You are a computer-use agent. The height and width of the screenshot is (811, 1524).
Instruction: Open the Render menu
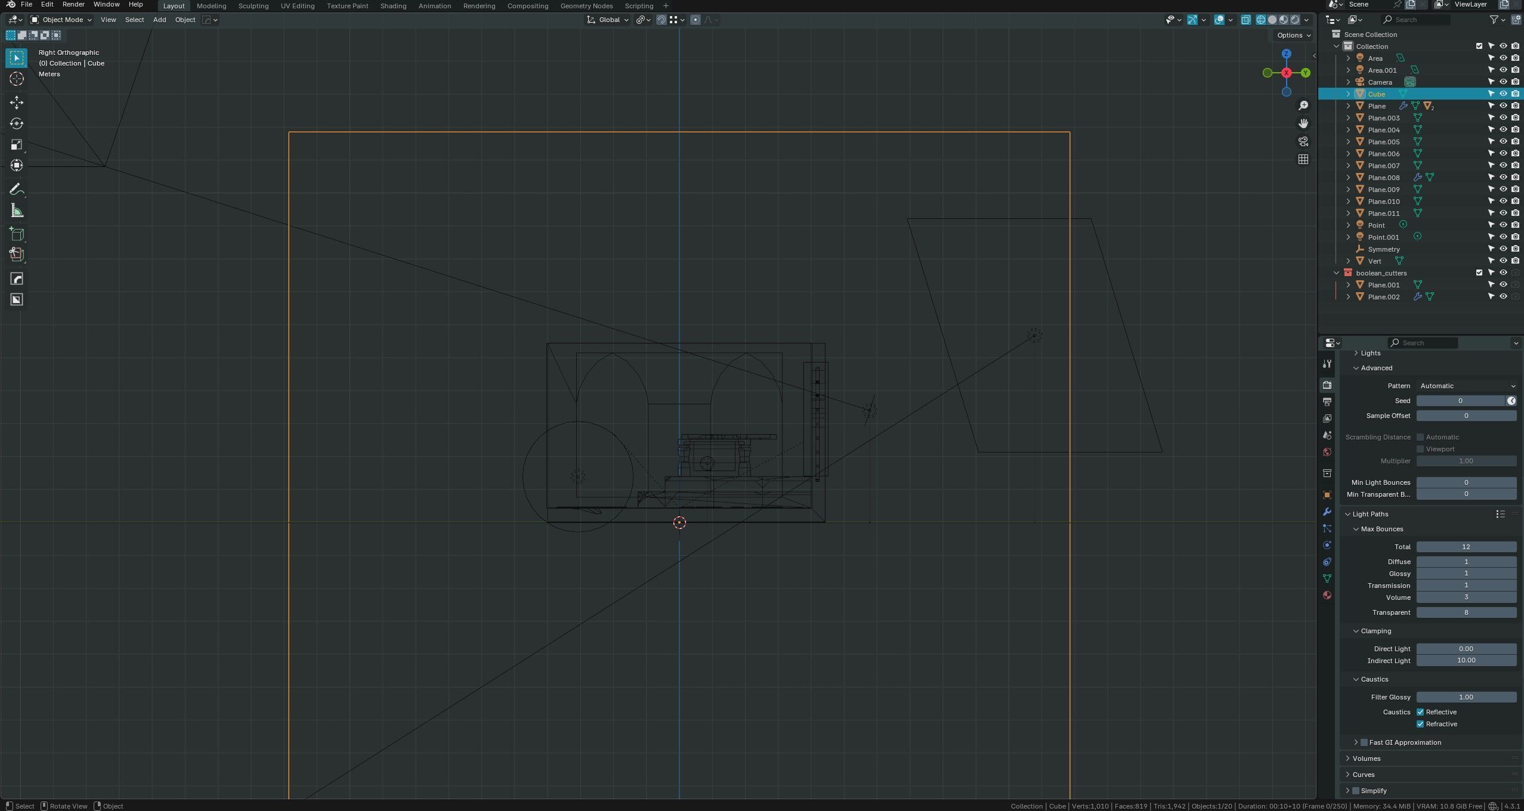[73, 4]
